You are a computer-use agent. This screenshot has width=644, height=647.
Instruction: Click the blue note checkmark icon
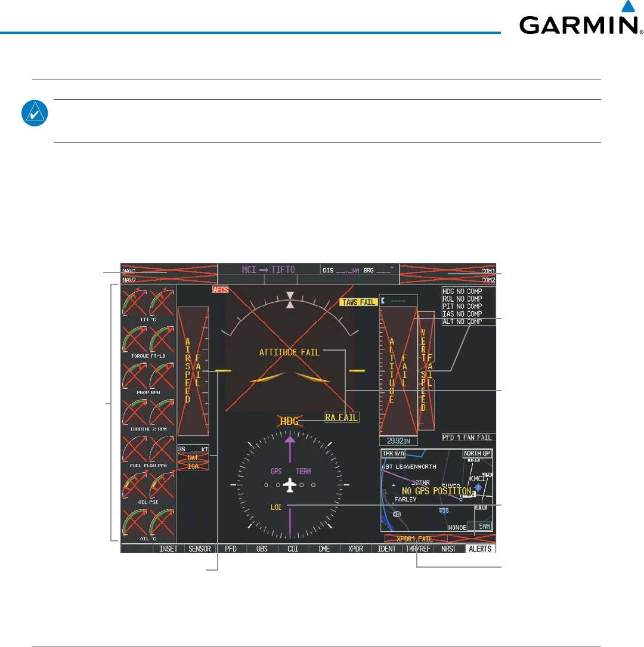point(35,113)
